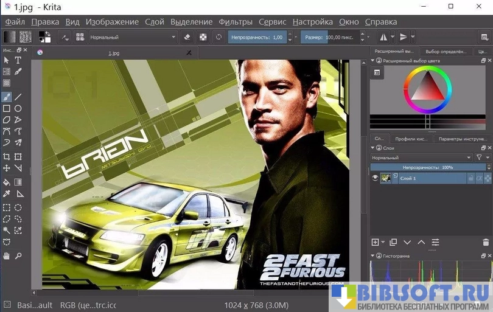Image resolution: width=493 pixels, height=312 pixels.
Task: Open the layer blending mode dropdown
Action: 421,157
